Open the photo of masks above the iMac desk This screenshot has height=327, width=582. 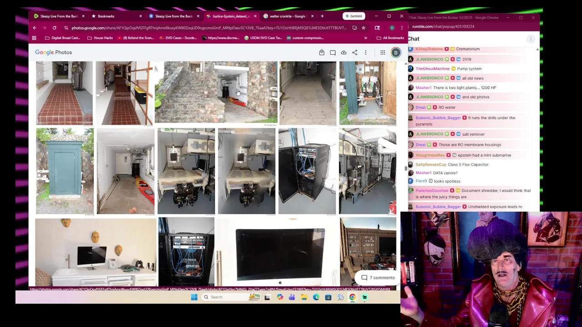[96, 253]
